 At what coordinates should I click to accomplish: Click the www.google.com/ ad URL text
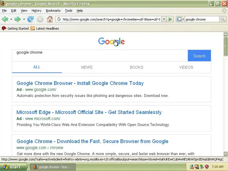pyautogui.click(x=41, y=89)
